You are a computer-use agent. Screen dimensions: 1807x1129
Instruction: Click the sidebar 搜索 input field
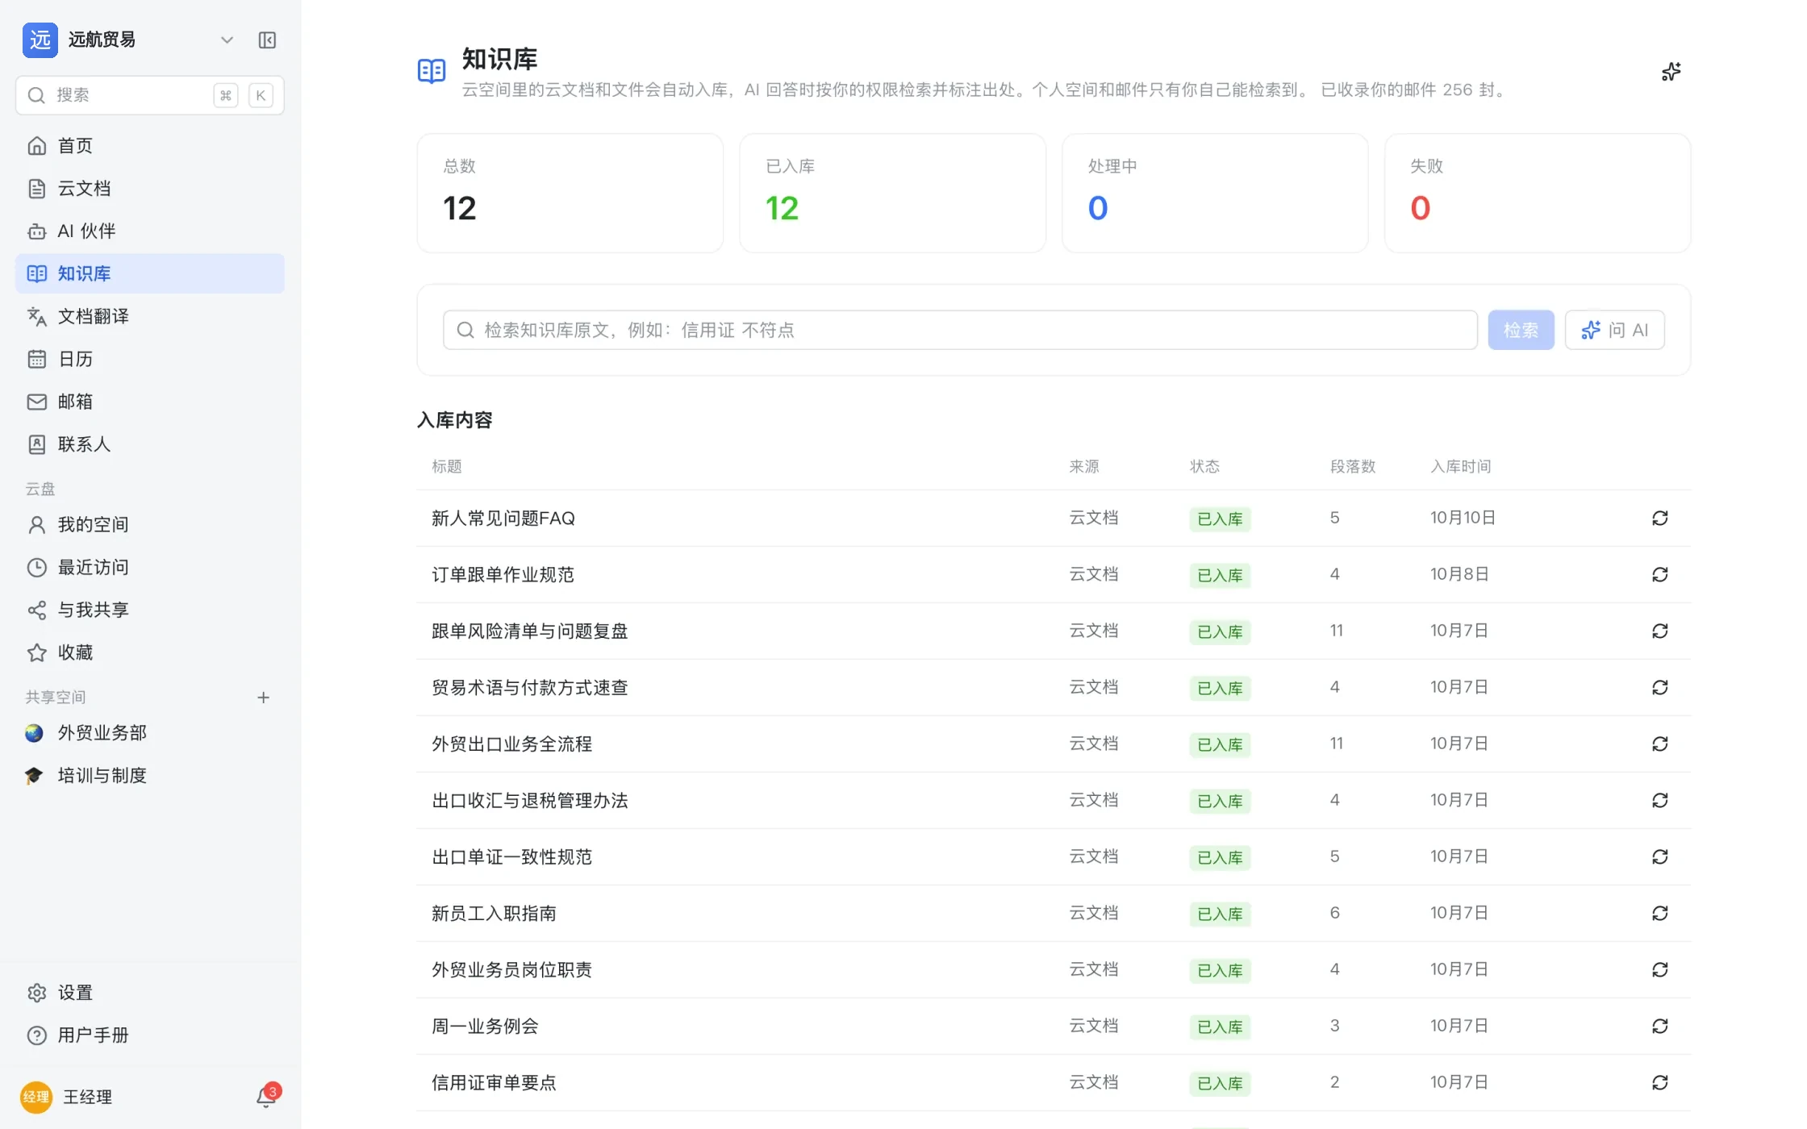[150, 95]
